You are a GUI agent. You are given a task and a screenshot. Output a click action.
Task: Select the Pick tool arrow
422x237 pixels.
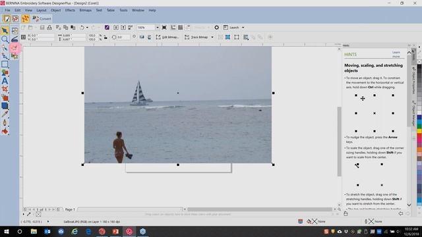pos(5,31)
